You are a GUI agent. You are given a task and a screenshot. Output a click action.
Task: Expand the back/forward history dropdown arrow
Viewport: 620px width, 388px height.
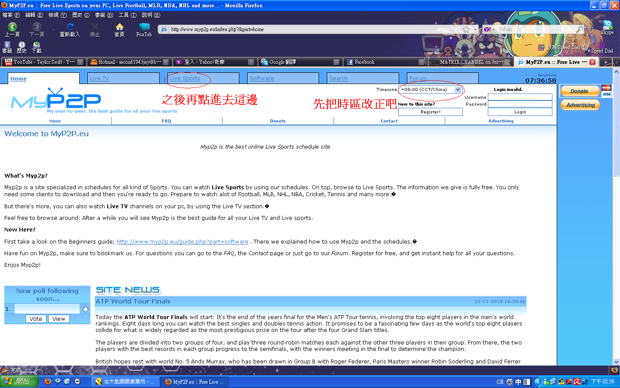point(53,29)
